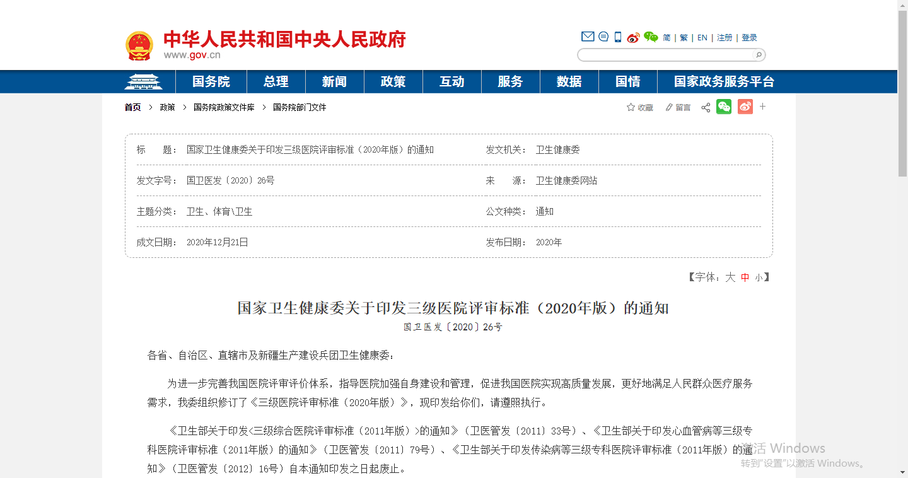Open the round chat bubble icon
Viewport: 908px width, 478px height.
point(603,37)
